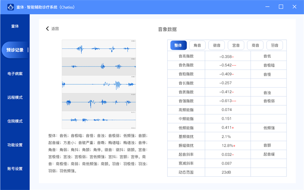Image resolution: width=304 pixels, height=190 pixels.
Task: Click the 音慢 result cell
Action: pyautogui.click(x=267, y=75)
